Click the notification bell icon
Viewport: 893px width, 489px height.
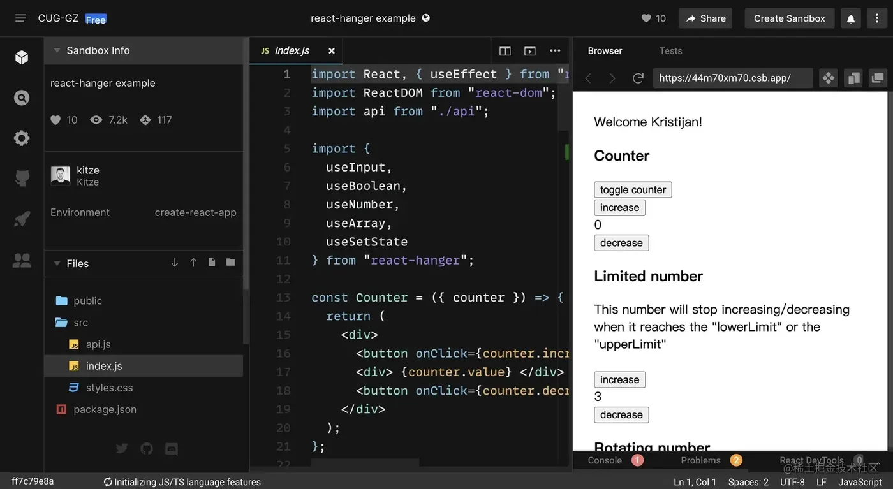coord(850,18)
